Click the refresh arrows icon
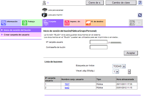The image size is (147, 109). tap(140, 15)
